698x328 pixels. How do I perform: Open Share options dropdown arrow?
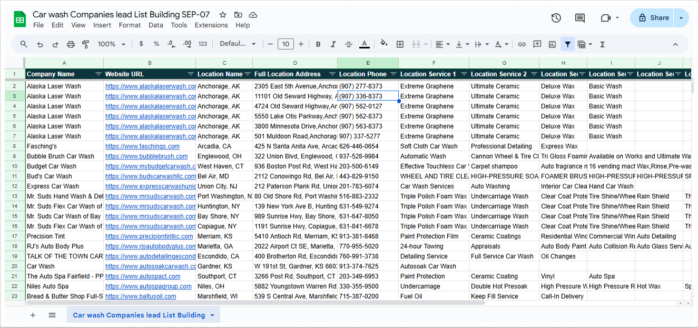tap(681, 18)
